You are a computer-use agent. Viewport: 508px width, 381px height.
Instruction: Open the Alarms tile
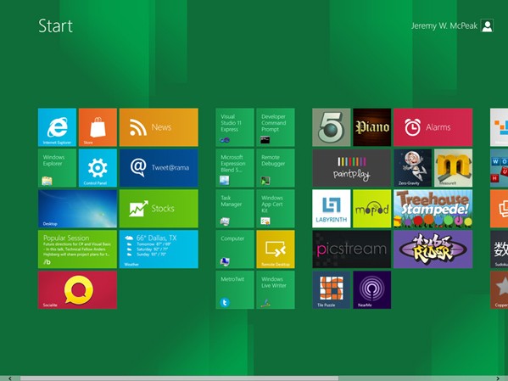[x=433, y=127]
